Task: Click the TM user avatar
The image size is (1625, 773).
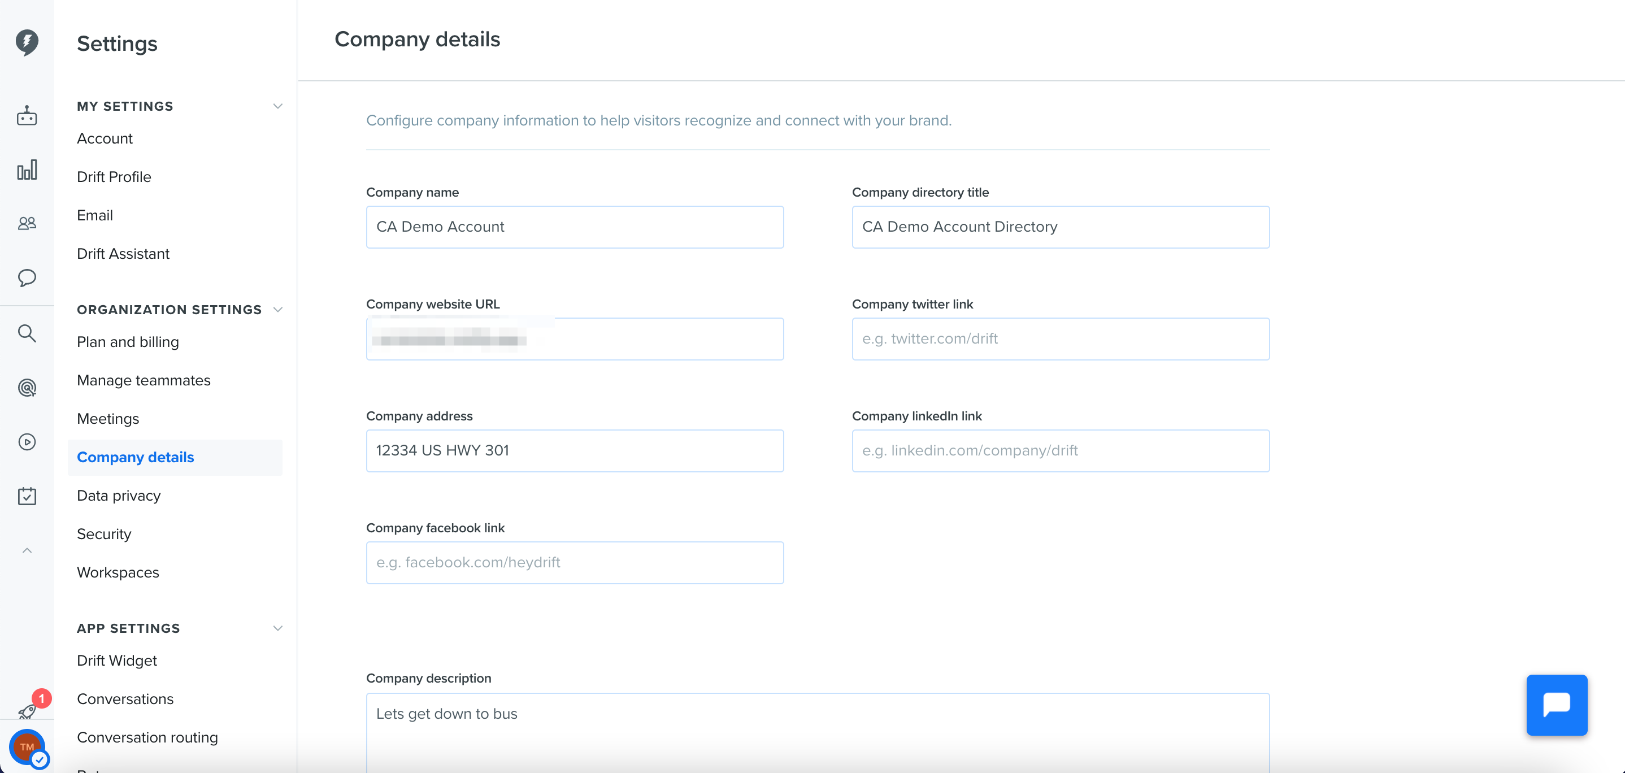Action: point(27,747)
